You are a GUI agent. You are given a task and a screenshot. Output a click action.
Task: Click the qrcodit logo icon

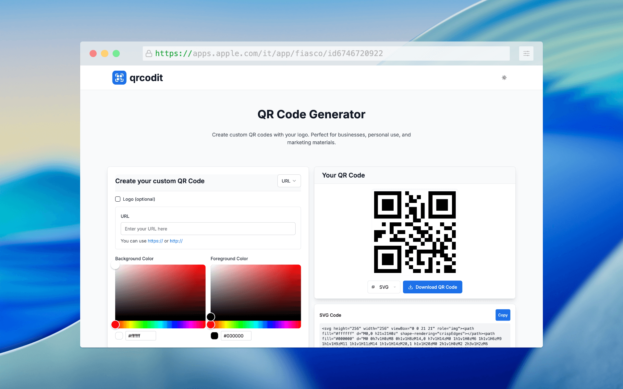click(119, 78)
